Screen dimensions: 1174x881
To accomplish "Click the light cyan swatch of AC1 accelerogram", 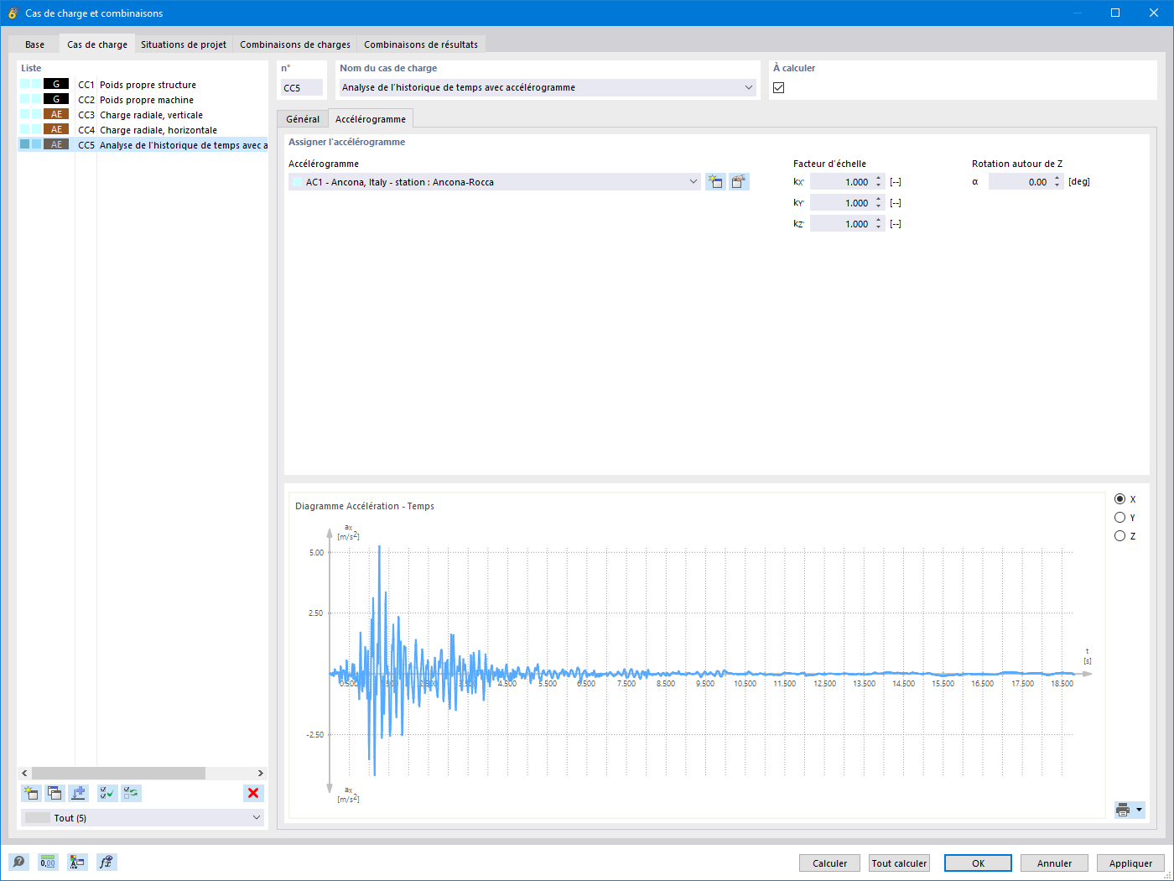I will [297, 181].
